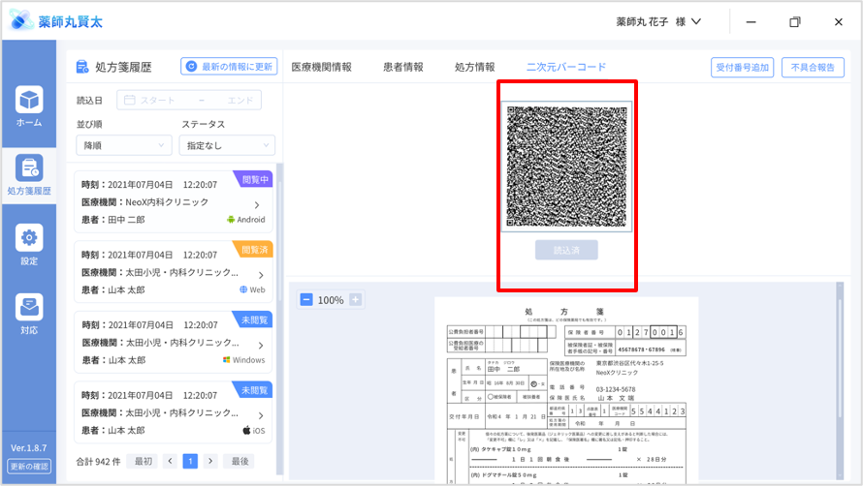Click 最新の情報に更新 button
The height and width of the screenshot is (486, 863).
(x=229, y=67)
